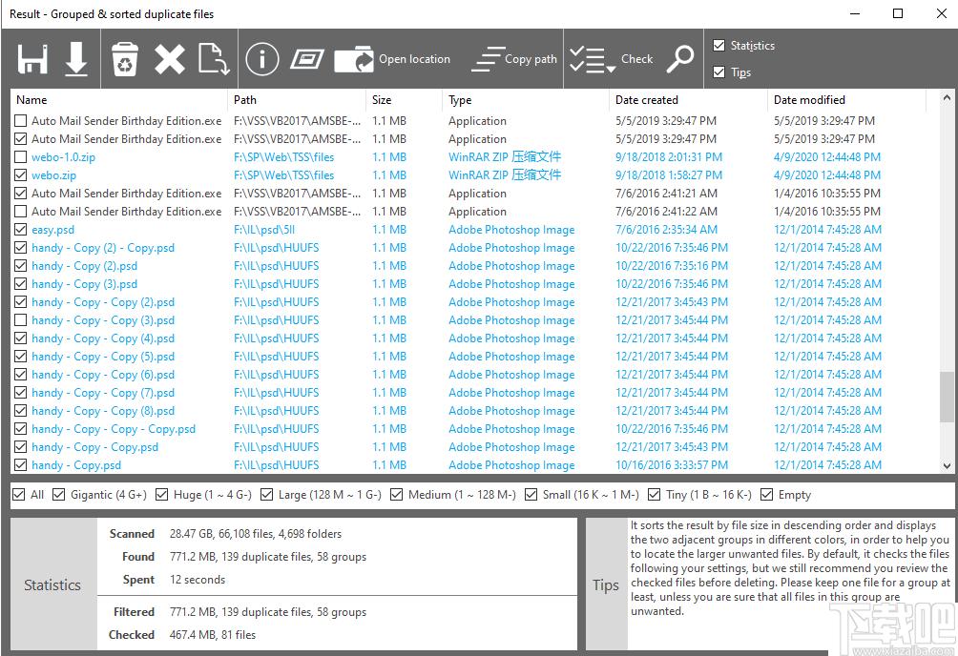
Task: Toggle the Gigantic (4 G+) filter
Action: pos(58,494)
